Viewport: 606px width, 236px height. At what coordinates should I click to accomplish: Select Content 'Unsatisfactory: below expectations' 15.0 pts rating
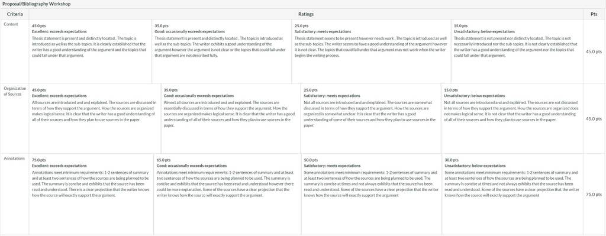[517, 52]
